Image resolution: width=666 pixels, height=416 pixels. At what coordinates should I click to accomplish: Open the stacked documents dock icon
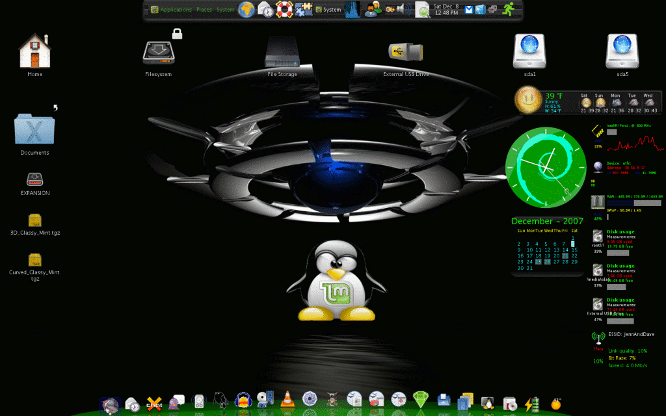[x=466, y=401]
